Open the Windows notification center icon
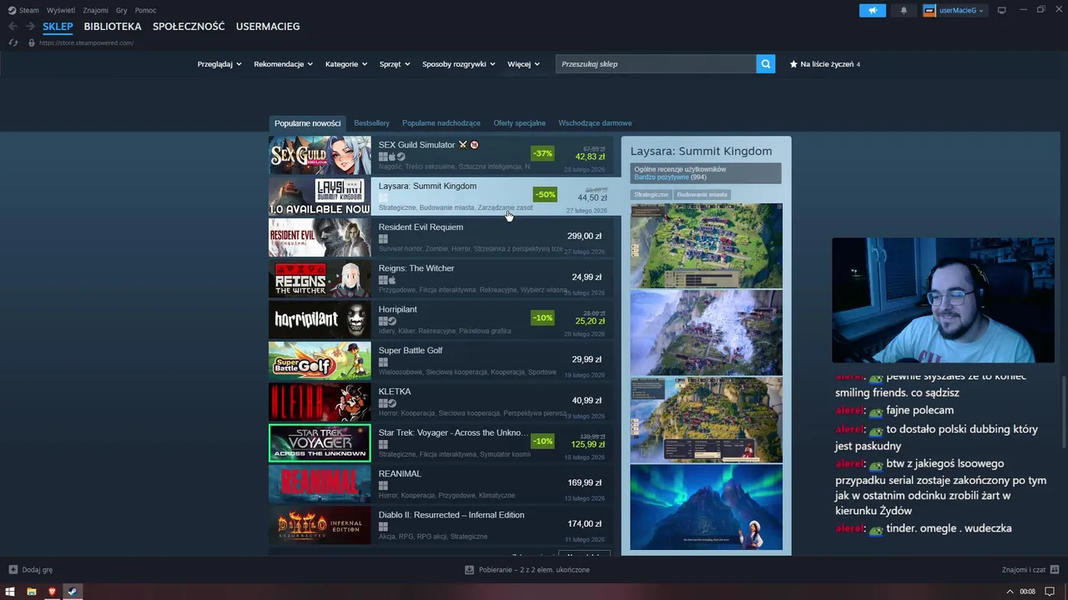The image size is (1068, 600). [x=1050, y=592]
